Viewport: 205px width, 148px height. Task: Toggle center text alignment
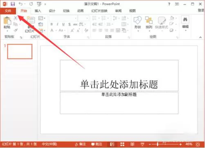100,30
